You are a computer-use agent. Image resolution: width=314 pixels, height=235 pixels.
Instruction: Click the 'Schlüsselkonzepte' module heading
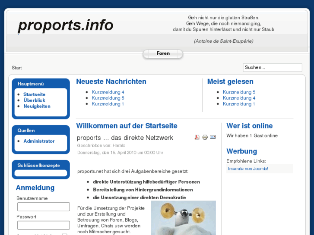click(x=38, y=166)
